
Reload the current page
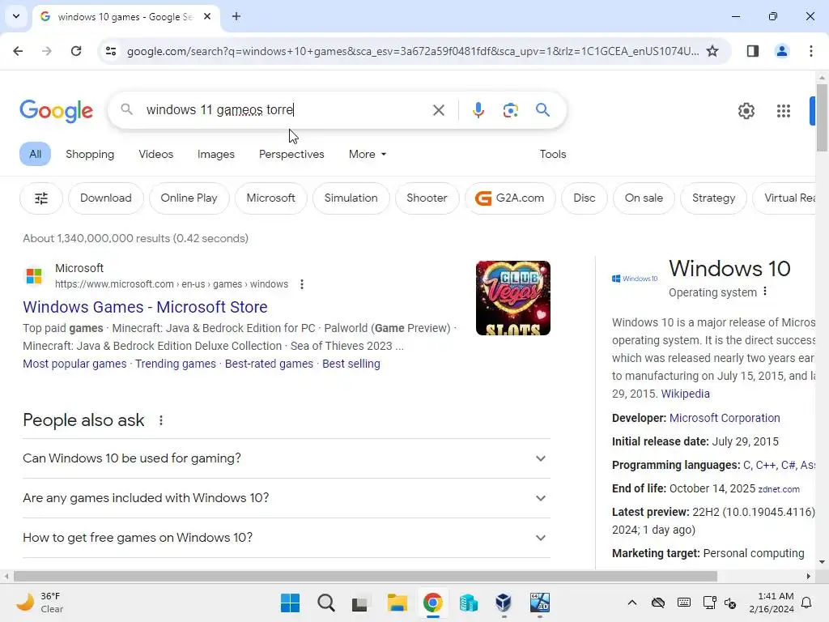pyautogui.click(x=76, y=51)
